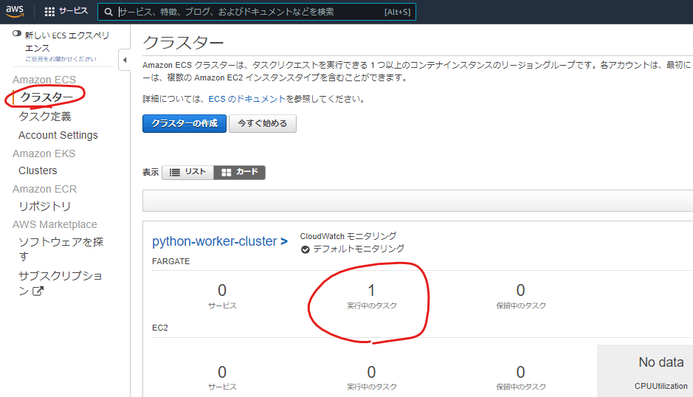
Task: Click the FARGATE 保留中のタスク count 0
Action: [520, 291]
